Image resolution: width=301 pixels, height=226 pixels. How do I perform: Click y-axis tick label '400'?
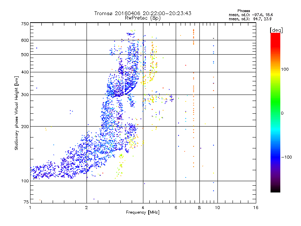point(25,72)
